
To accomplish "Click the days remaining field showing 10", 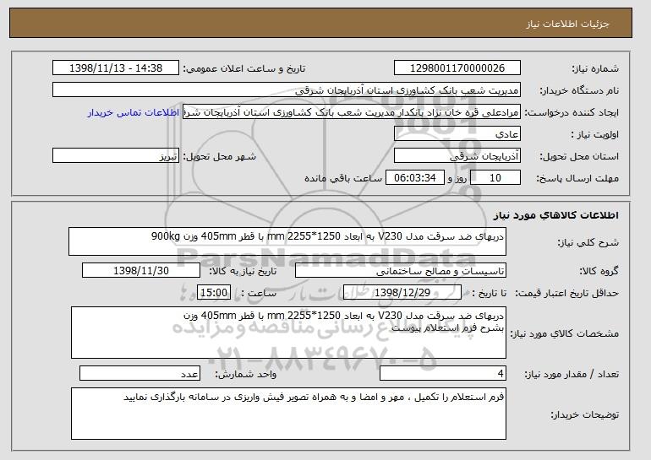I will (x=495, y=178).
